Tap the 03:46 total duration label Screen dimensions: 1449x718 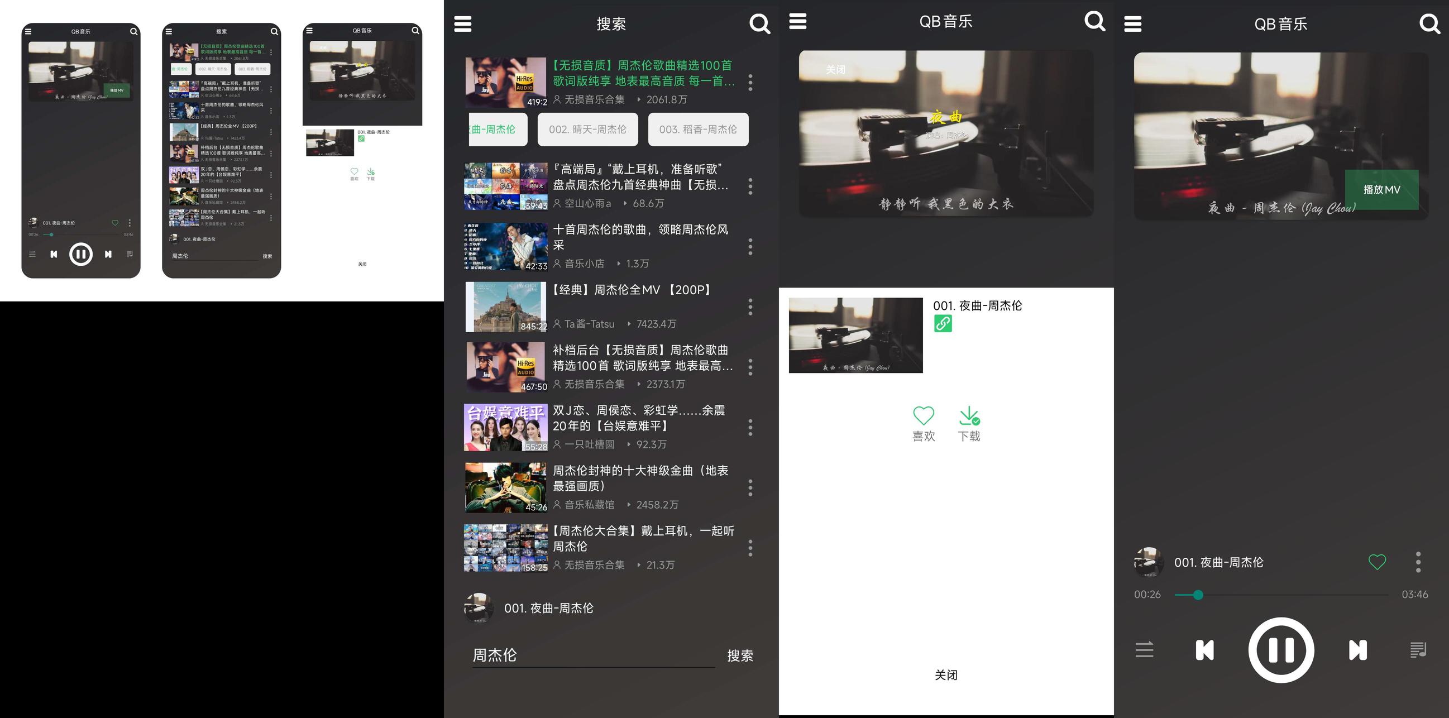(1414, 594)
